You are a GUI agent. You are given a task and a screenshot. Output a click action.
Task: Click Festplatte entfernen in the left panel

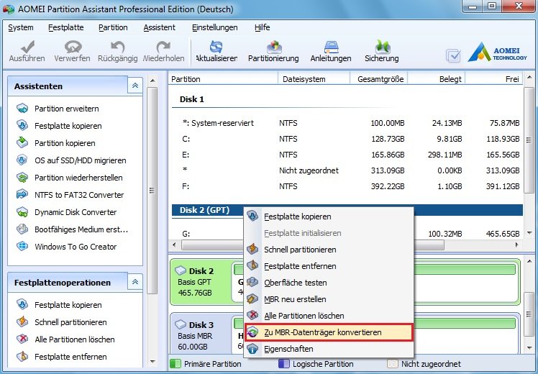70,357
